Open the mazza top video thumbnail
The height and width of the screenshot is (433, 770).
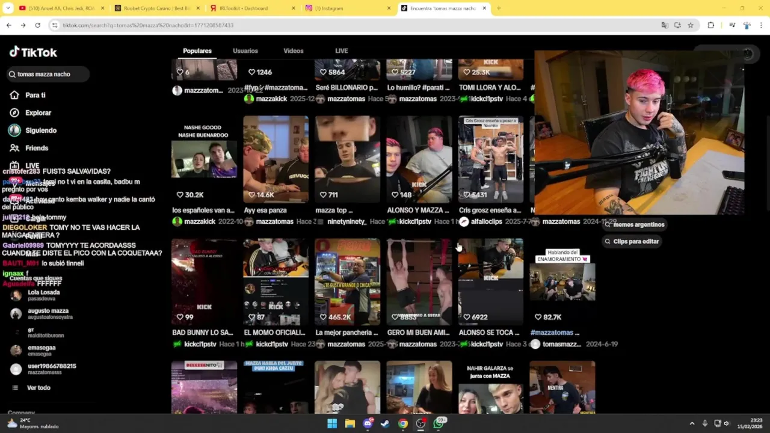point(347,160)
